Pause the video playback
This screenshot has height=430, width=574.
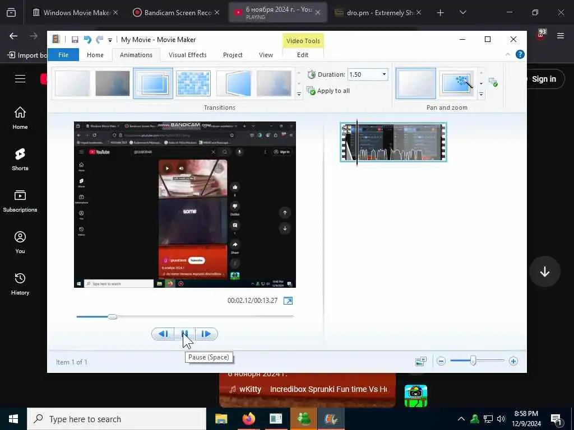coord(185,334)
